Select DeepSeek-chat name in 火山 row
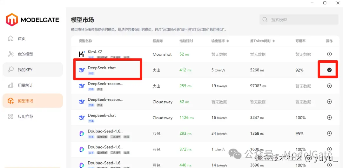343x168 pixels. click(102, 68)
